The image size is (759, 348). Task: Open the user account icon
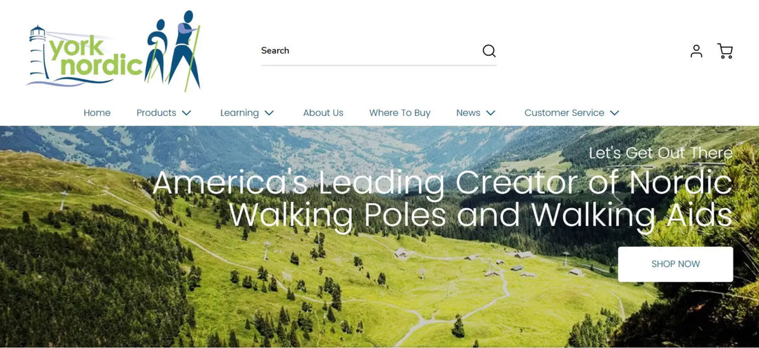pyautogui.click(x=696, y=51)
